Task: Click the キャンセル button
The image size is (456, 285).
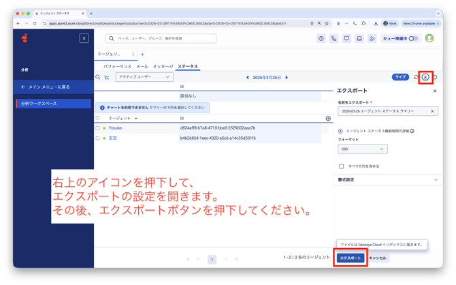Action: pos(378,258)
